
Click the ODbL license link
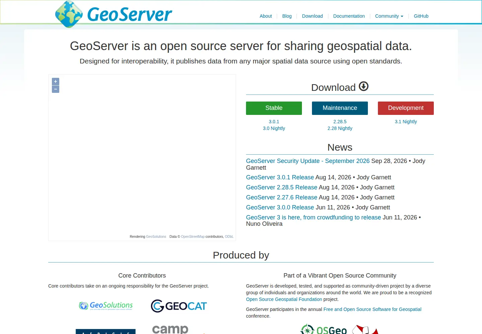[x=229, y=236]
